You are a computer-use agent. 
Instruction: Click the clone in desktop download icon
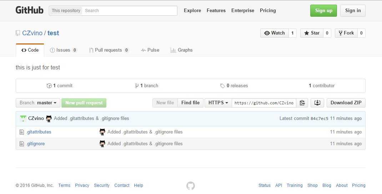click(x=317, y=103)
